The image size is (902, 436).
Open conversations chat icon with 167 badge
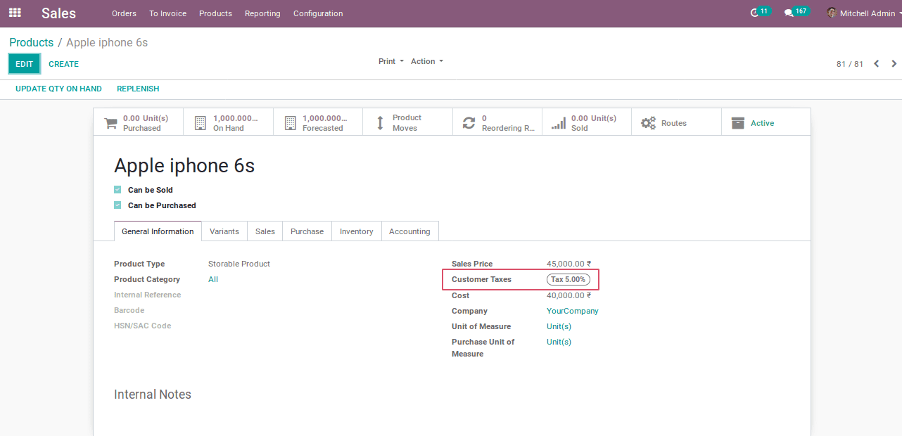(x=789, y=13)
